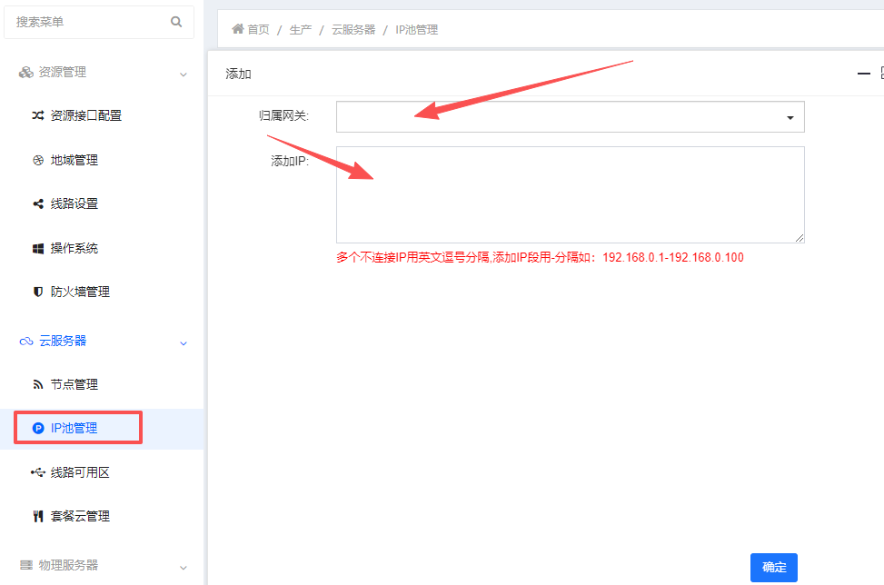Click inside the 添加IP text area
This screenshot has height=585, width=884.
click(570, 194)
